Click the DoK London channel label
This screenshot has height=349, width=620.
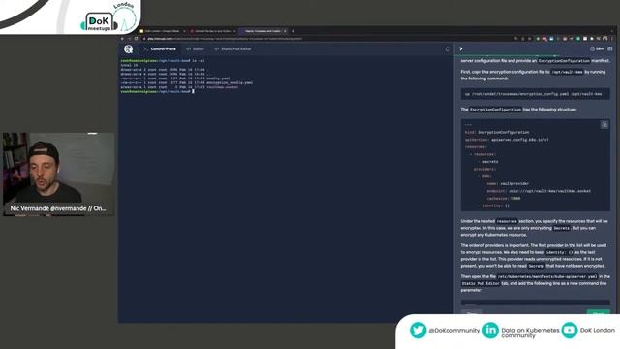click(x=598, y=330)
